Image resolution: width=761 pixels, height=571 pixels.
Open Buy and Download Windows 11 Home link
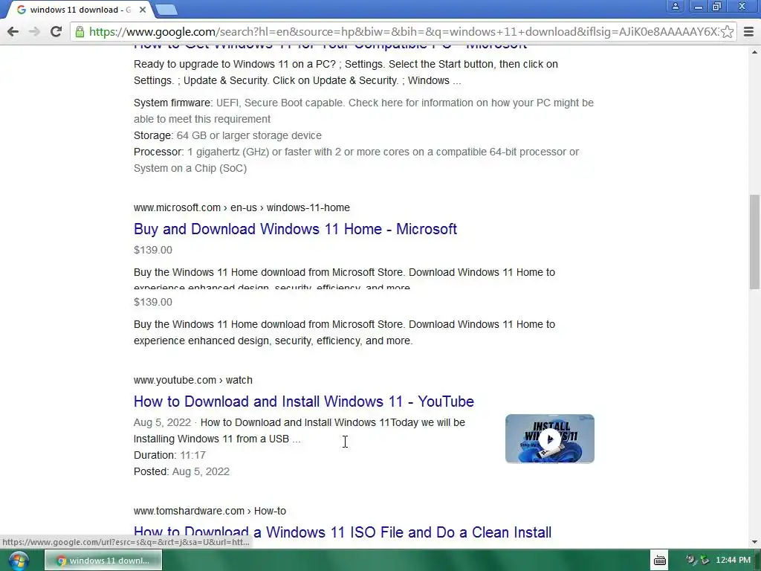(295, 229)
